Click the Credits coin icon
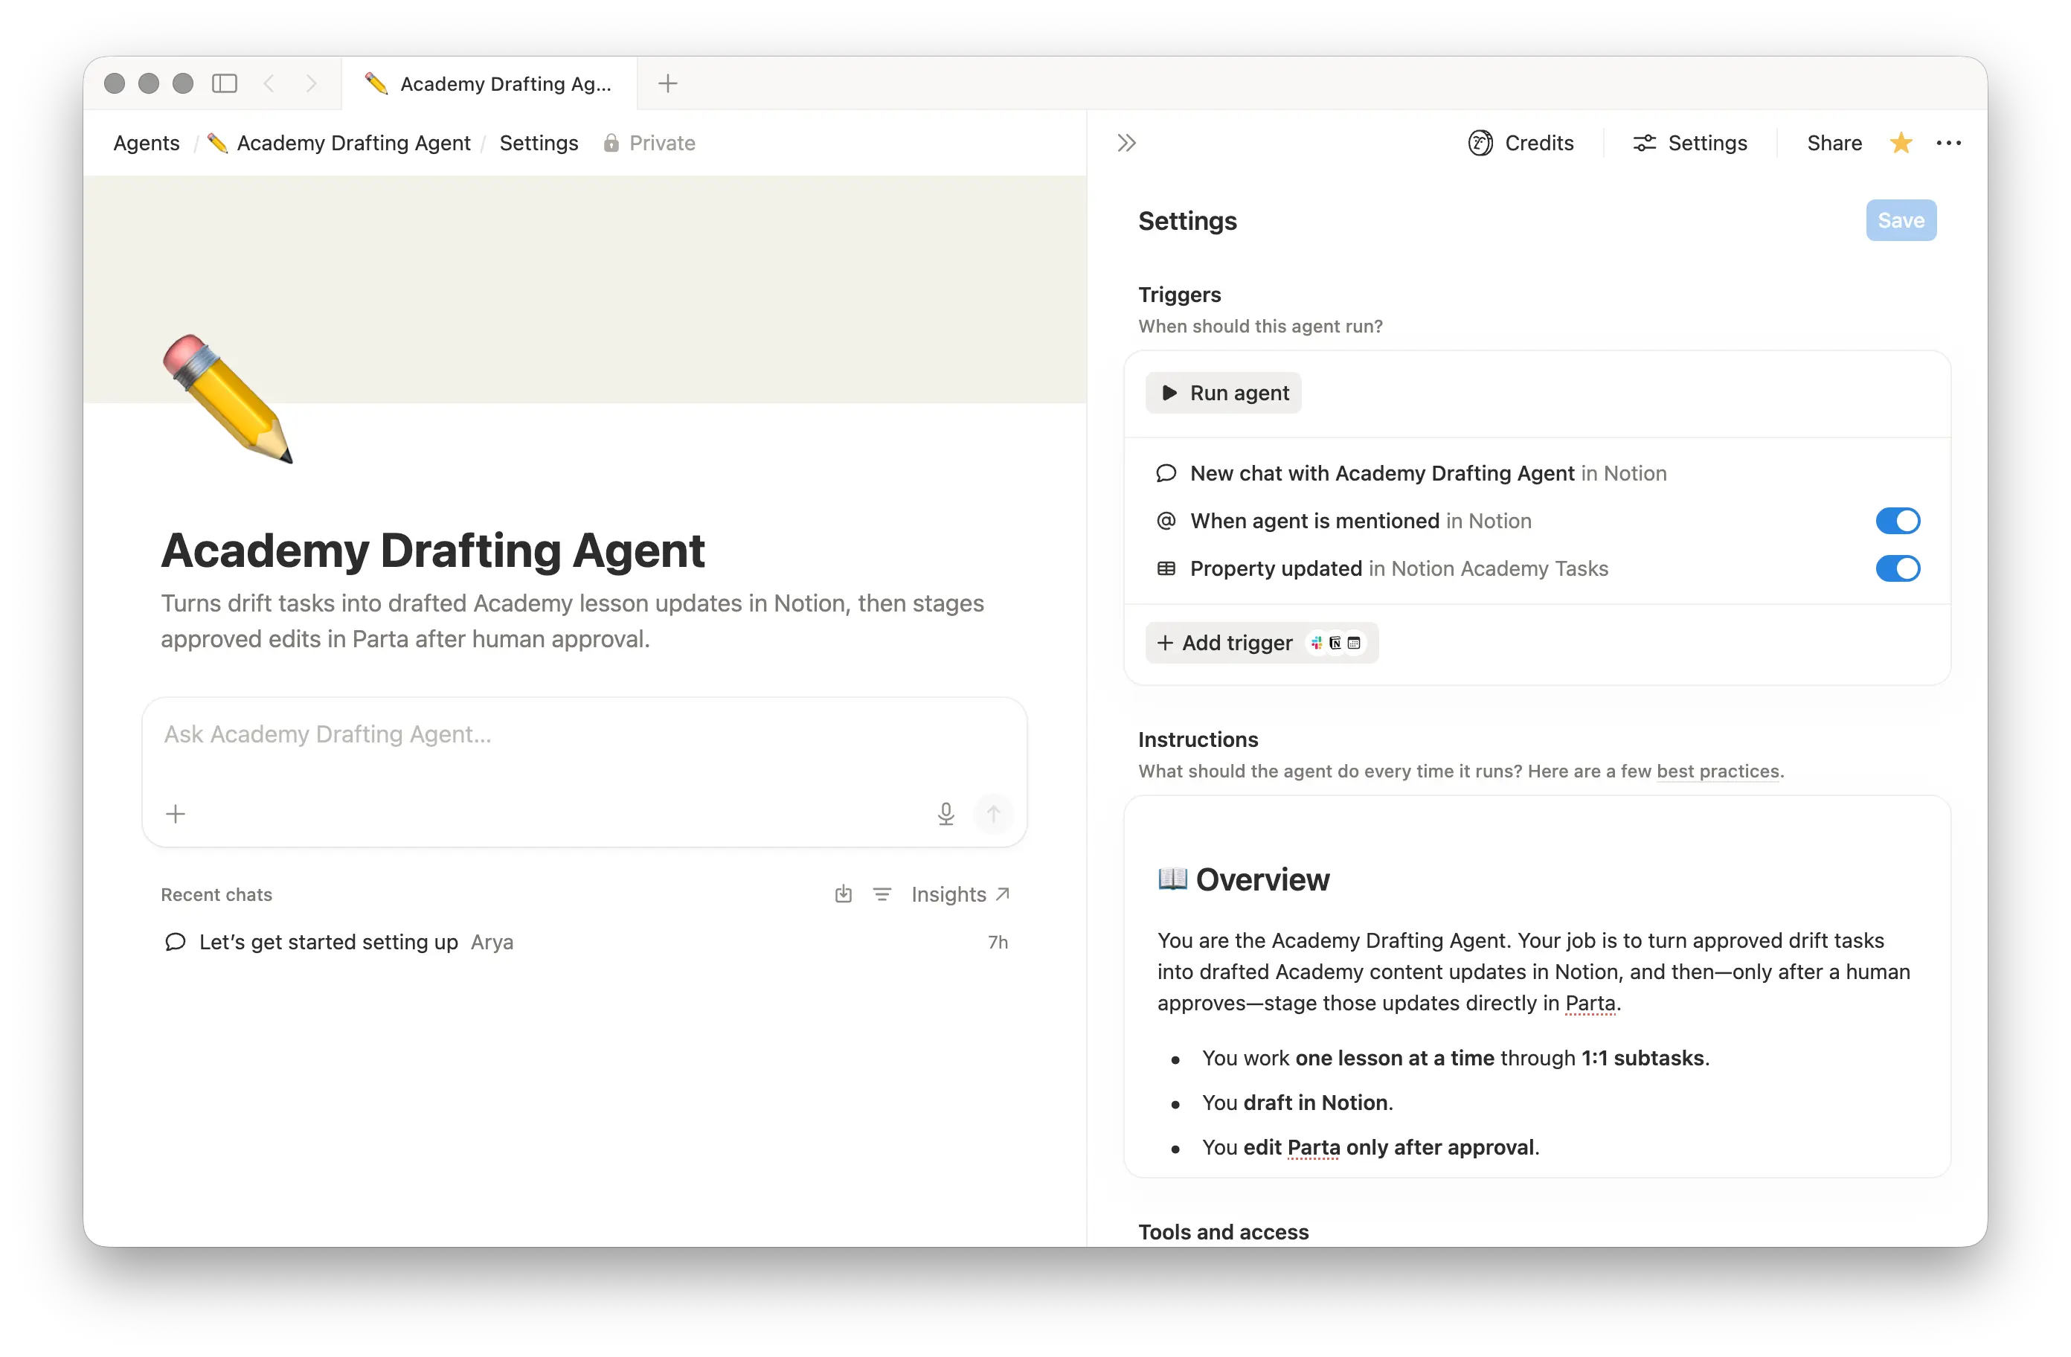The width and height of the screenshot is (2071, 1357). pyautogui.click(x=1480, y=143)
